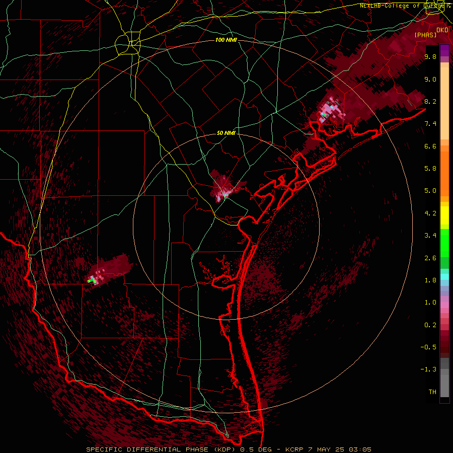Screen dimensions: 453x453
Task: Click the cyan band in the color bar
Action: (444, 277)
